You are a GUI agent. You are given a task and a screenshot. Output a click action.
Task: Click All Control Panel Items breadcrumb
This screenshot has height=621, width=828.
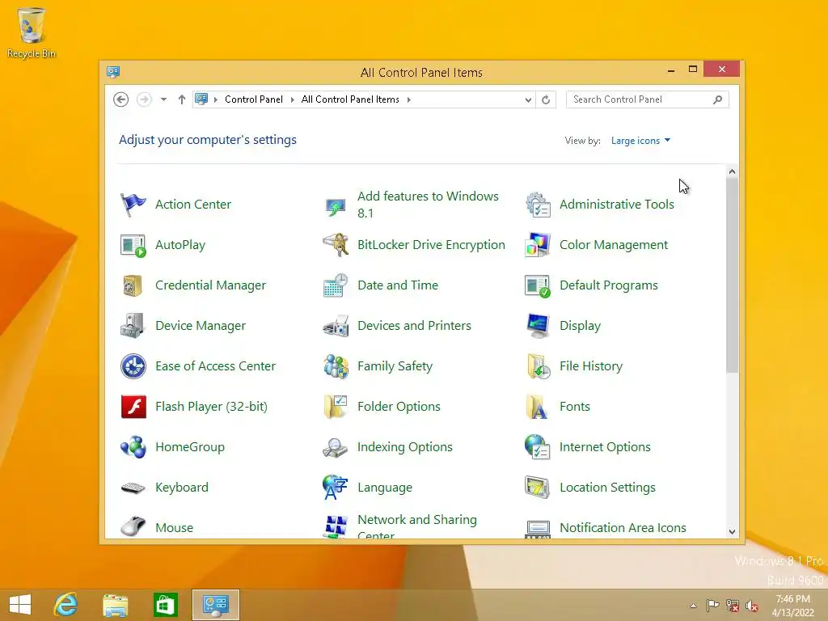pos(350,99)
